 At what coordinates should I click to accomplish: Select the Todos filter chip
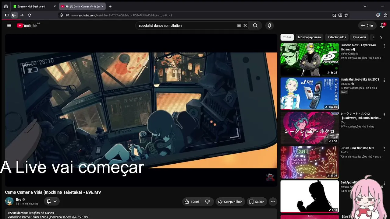(x=287, y=37)
